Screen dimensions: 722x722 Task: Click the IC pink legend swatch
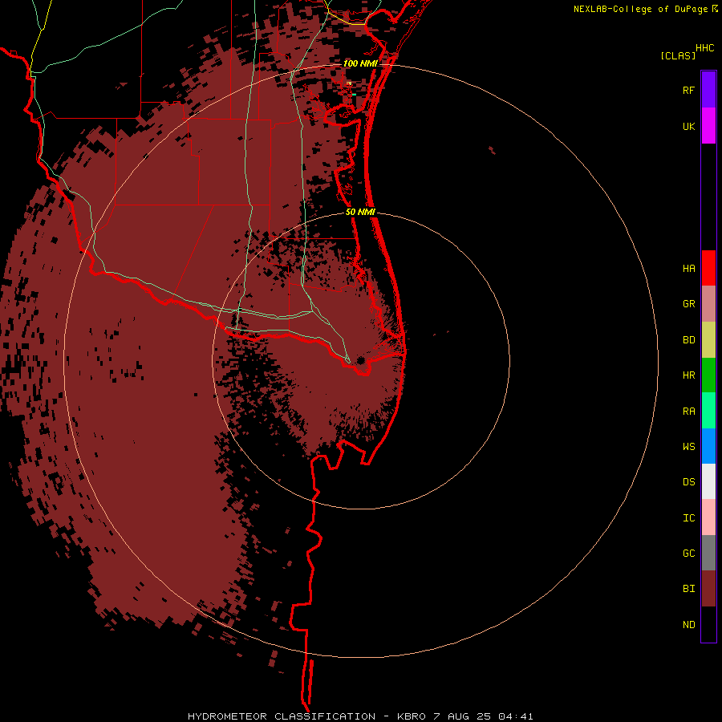click(x=708, y=517)
